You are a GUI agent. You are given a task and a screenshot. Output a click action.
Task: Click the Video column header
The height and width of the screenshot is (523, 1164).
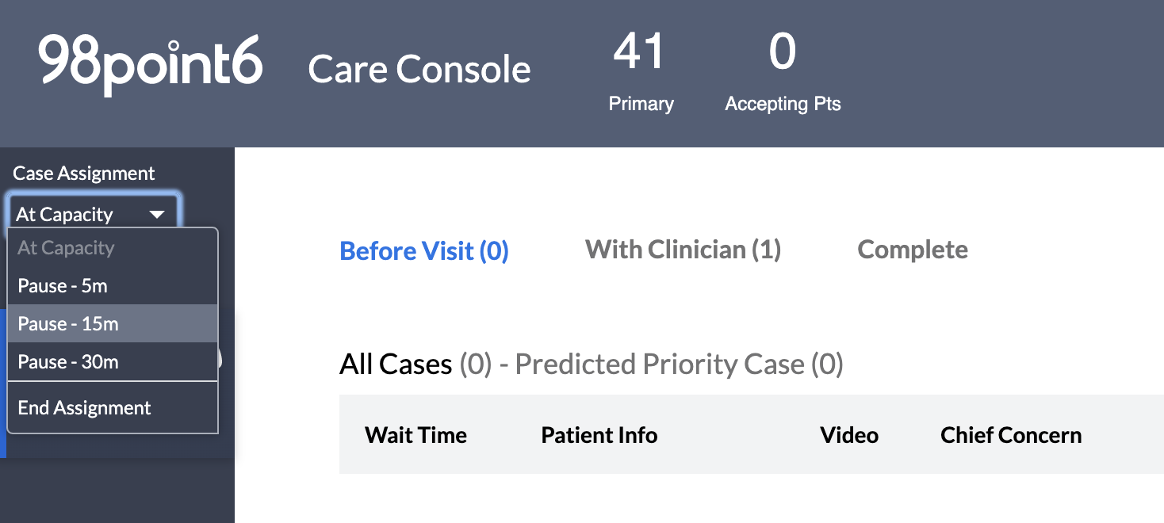849,435
